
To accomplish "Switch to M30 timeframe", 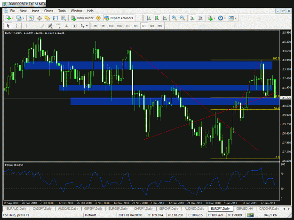I will tap(119, 26).
